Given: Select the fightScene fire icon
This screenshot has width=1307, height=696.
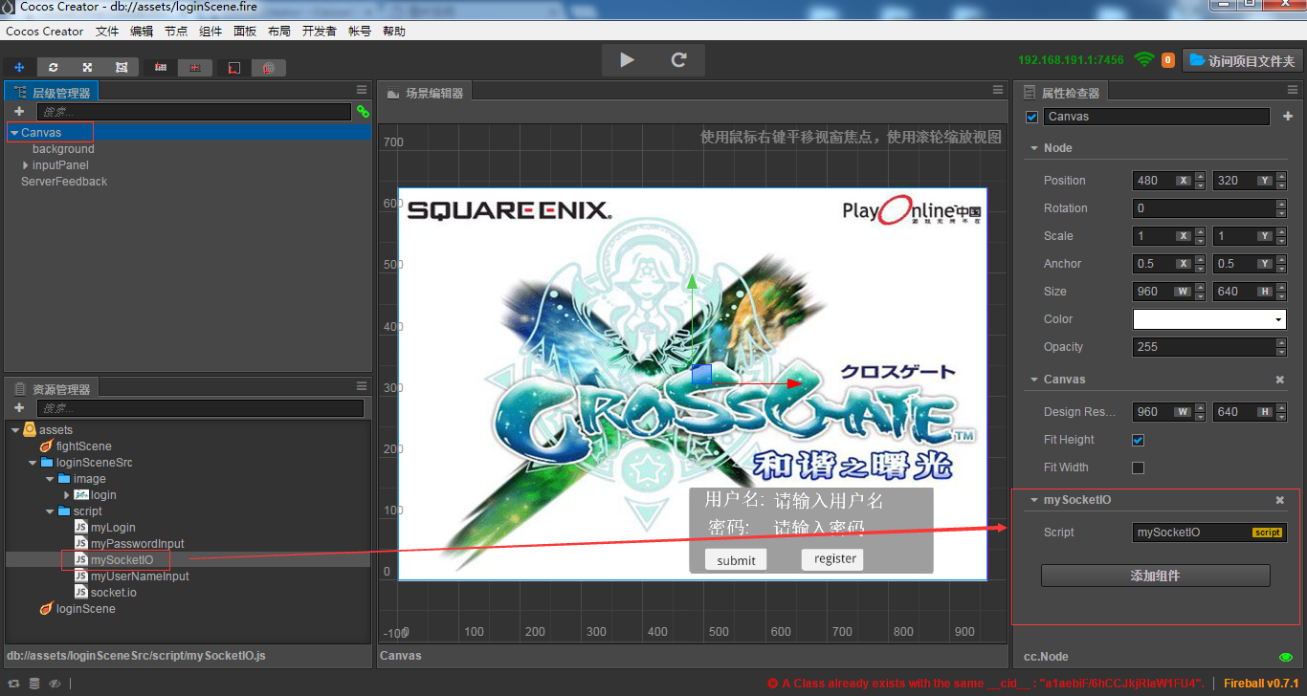Looking at the screenshot, I should pos(46,446).
